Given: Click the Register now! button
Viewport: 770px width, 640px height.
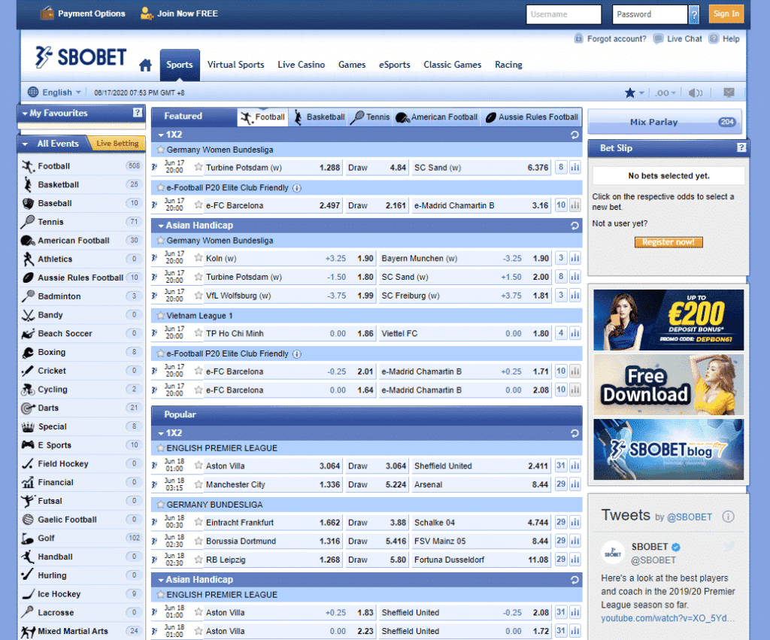Looking at the screenshot, I should point(668,242).
